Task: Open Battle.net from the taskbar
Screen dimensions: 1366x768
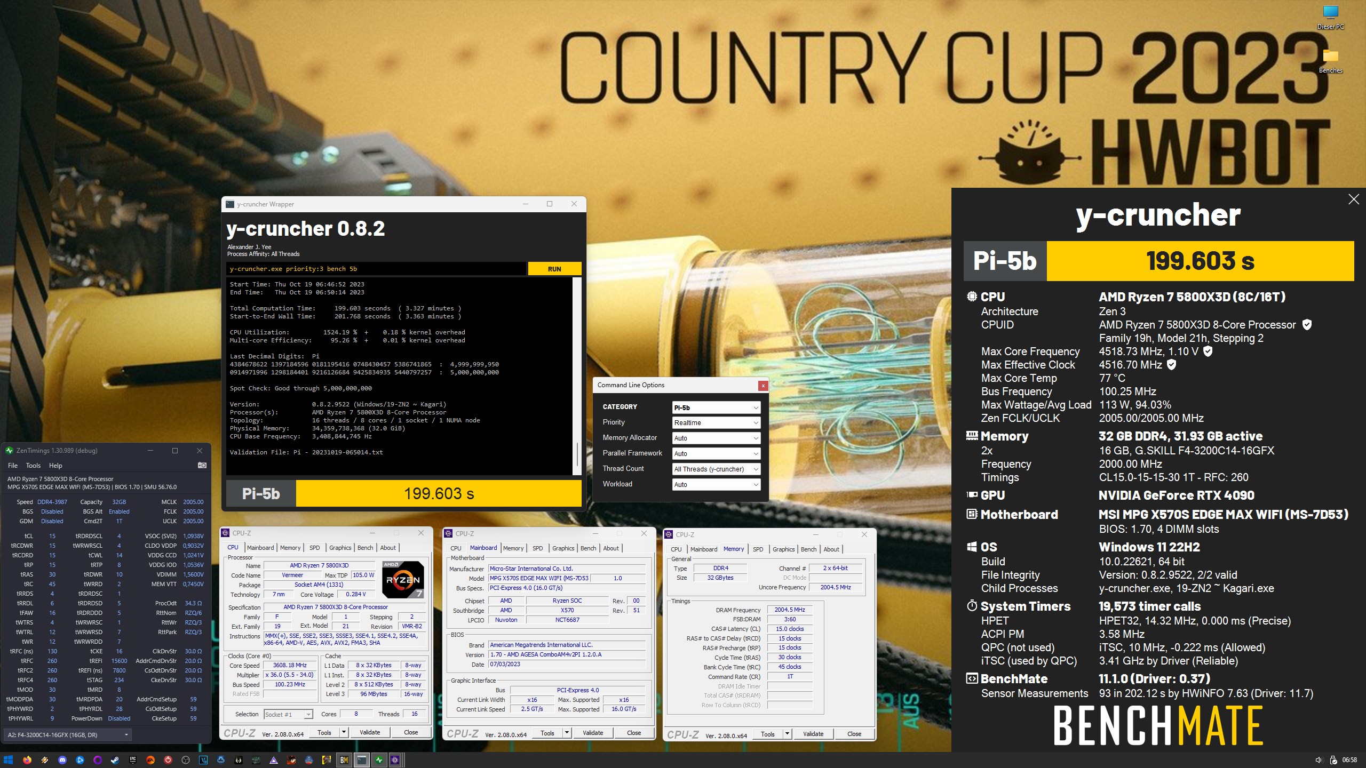Action: [x=80, y=760]
